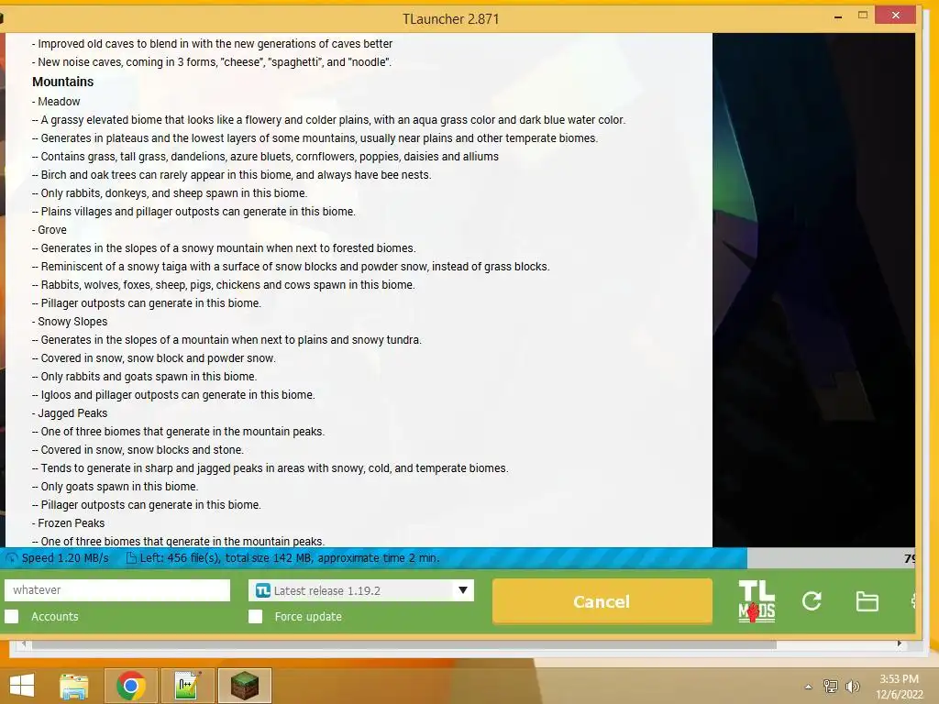This screenshot has width=939, height=704.
Task: Toggle the Accounts checkbox
Action: point(11,617)
